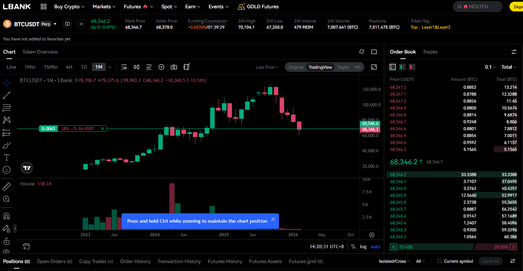Select the brush drawing tool
Viewport: 523px width, 271px height.
7,145
